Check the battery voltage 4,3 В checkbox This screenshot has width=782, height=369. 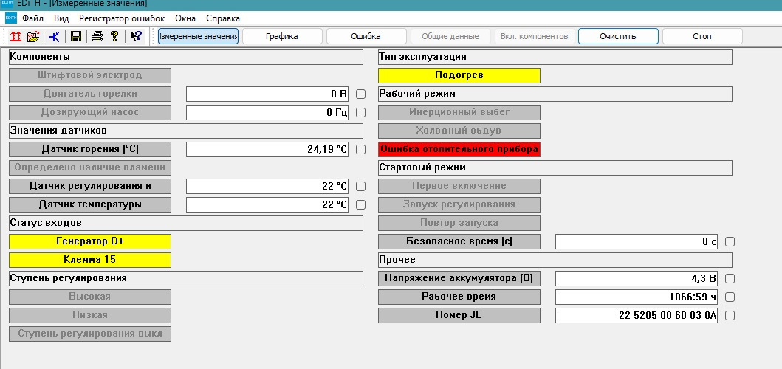pyautogui.click(x=730, y=279)
